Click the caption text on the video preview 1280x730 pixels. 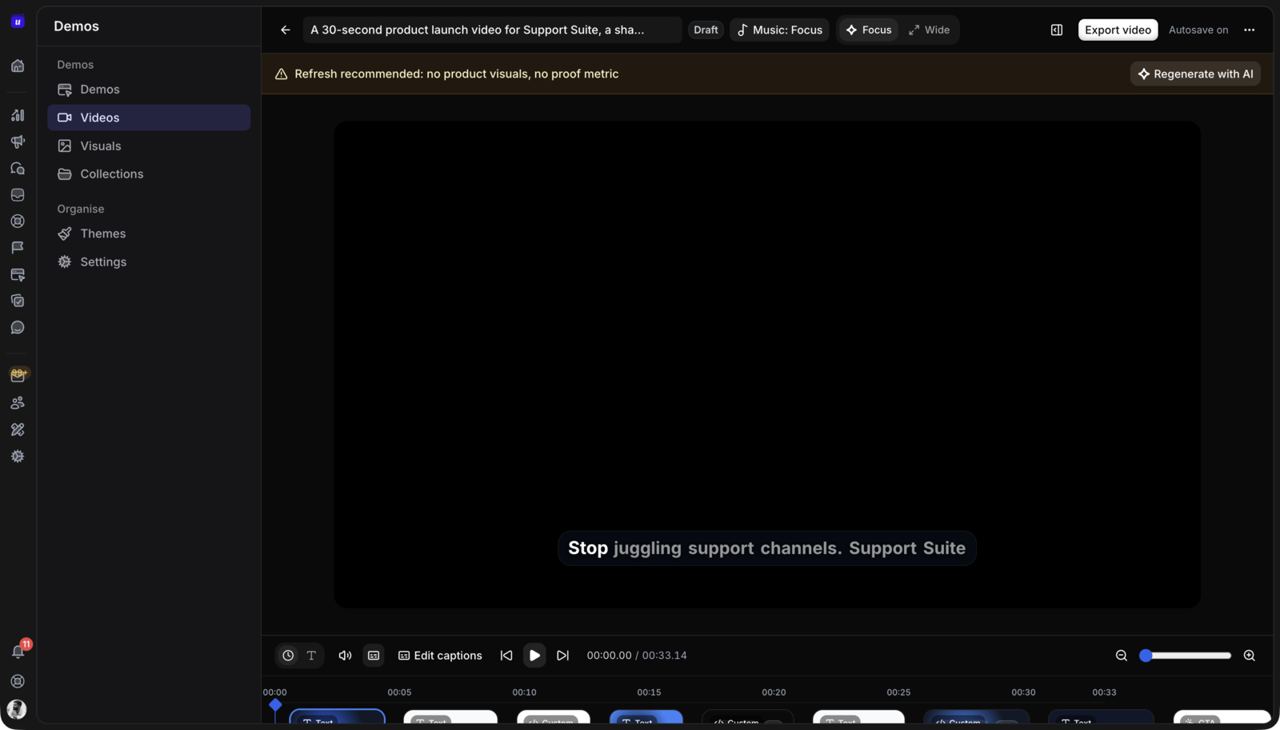(x=766, y=548)
